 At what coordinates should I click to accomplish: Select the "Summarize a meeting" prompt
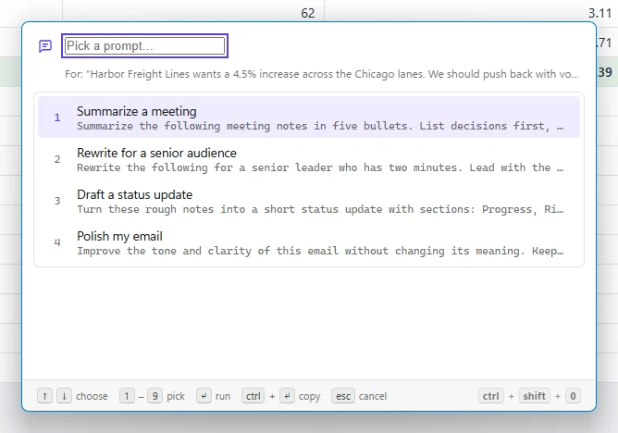[309, 117]
